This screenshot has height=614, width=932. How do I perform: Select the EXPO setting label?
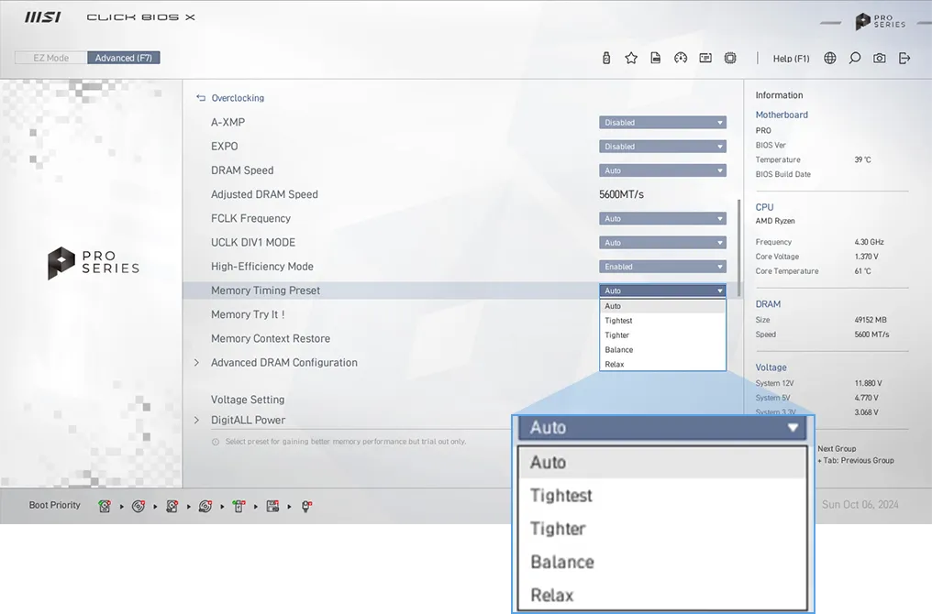224,146
